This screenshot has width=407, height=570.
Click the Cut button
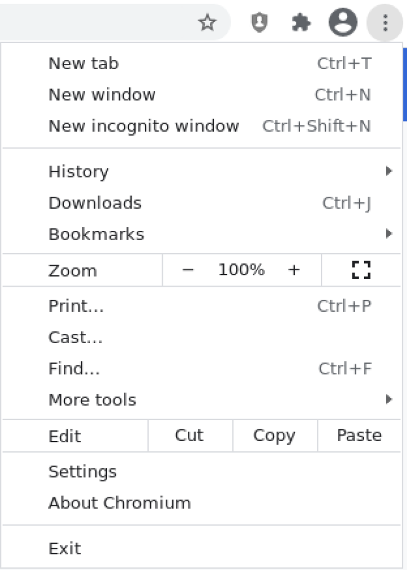(x=190, y=435)
